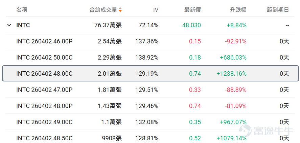Collapse the INTC group chevron

(9, 25)
